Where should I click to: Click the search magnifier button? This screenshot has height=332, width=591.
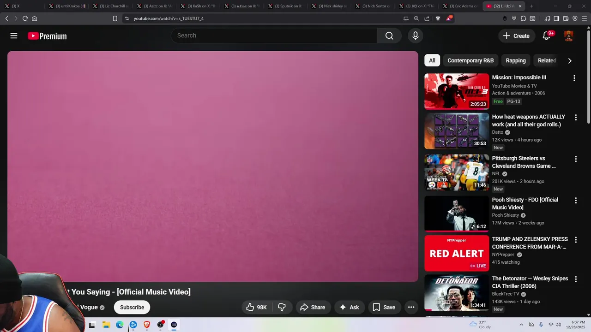(x=389, y=36)
